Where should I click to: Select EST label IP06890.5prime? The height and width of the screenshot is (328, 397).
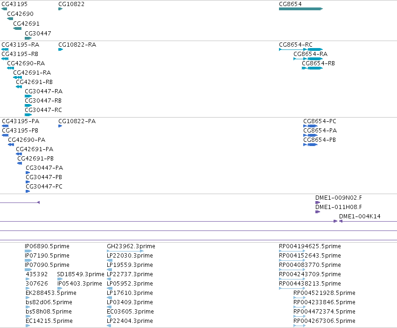(47, 246)
